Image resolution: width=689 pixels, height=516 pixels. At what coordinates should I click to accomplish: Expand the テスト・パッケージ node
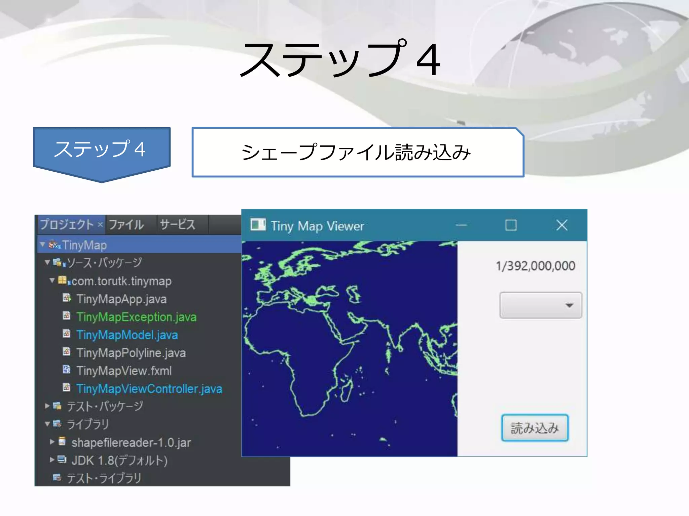47,406
